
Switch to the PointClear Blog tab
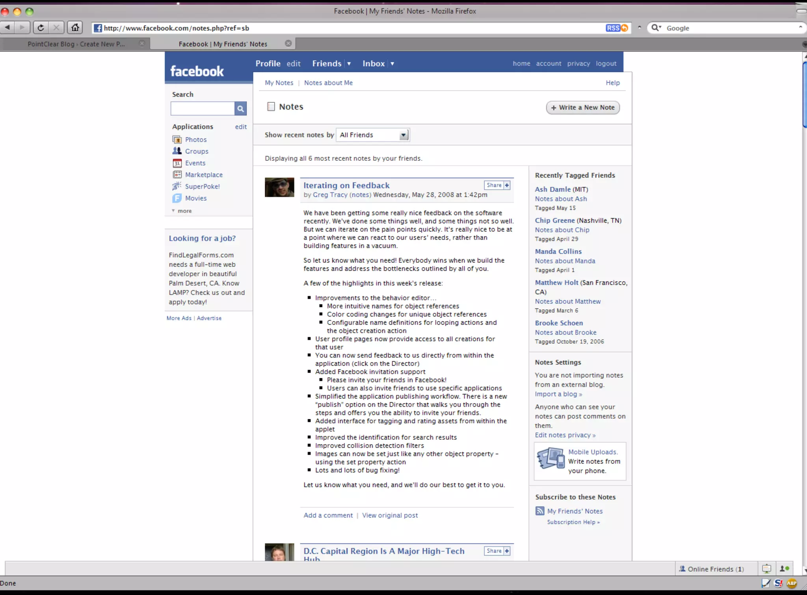tap(76, 44)
